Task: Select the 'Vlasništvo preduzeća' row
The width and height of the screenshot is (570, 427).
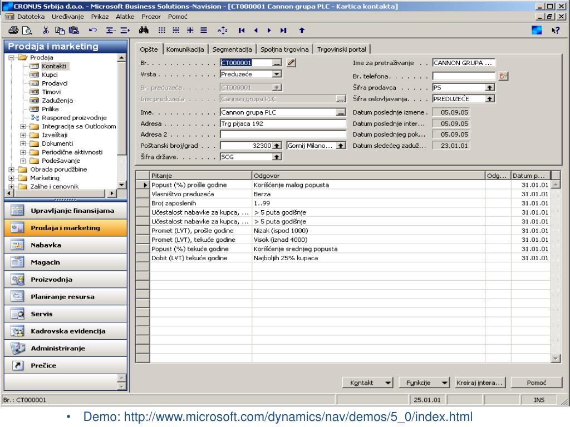Action: click(342, 194)
